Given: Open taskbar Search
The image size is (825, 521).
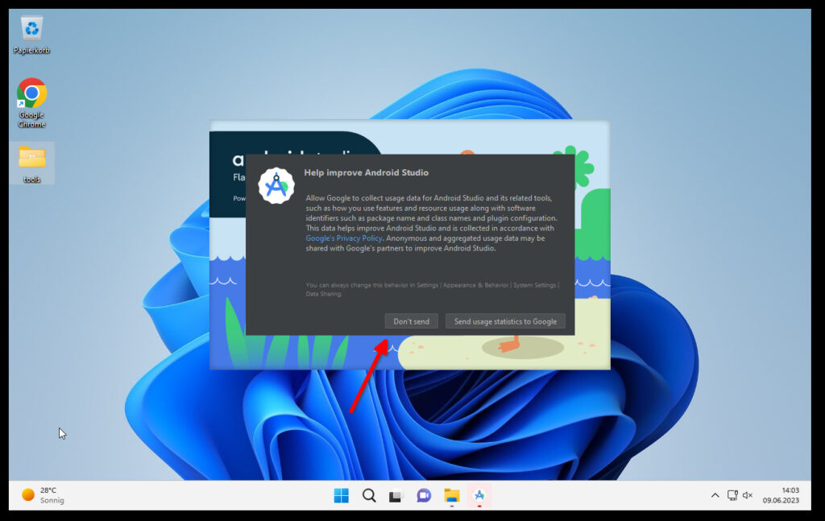Looking at the screenshot, I should coord(369,495).
